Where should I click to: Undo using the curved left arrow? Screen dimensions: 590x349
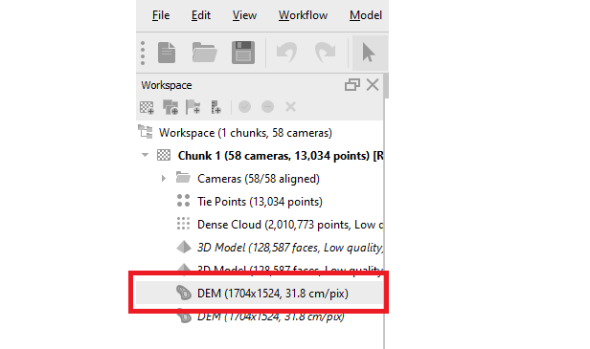click(x=286, y=53)
